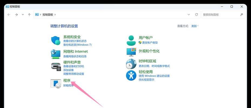Open the 用户帐户 person icon
The height and width of the screenshot is (108, 251).
(x=131, y=40)
